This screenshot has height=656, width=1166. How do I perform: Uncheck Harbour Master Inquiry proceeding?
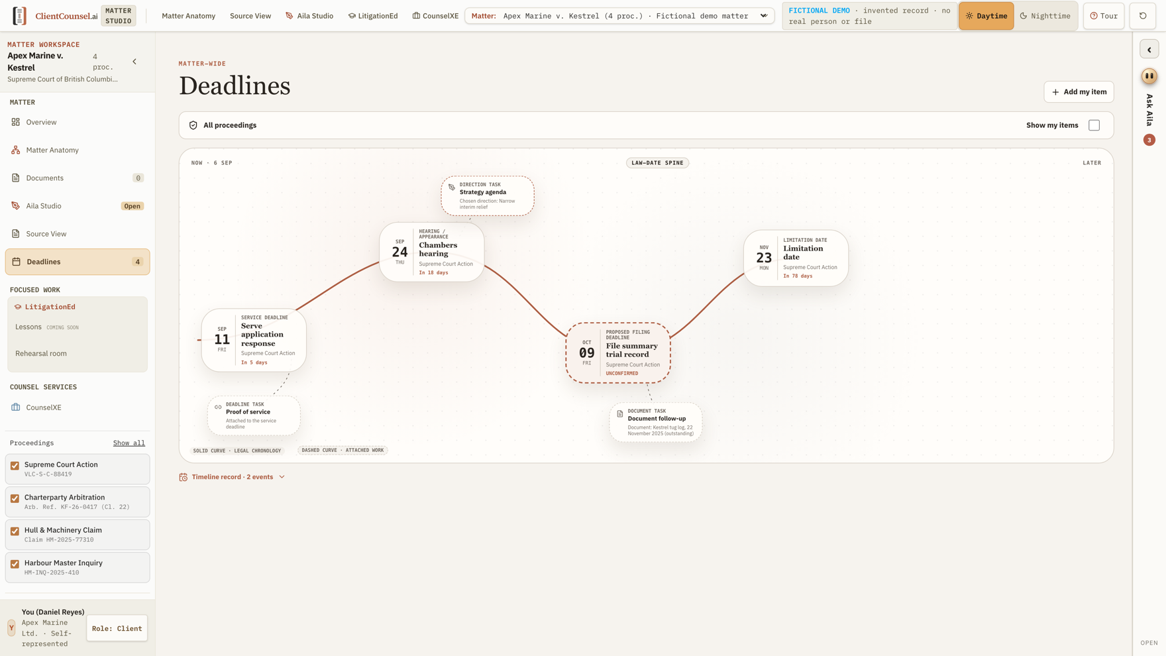click(15, 564)
